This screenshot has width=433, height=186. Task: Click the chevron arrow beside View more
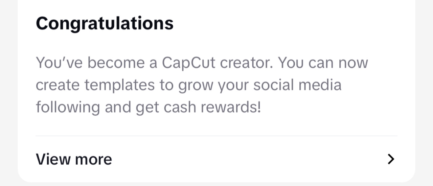coord(391,159)
